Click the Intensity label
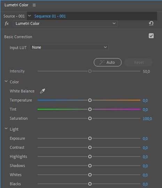 coord(17,71)
